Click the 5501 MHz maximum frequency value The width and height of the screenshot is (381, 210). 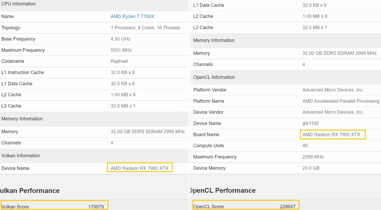(121, 50)
